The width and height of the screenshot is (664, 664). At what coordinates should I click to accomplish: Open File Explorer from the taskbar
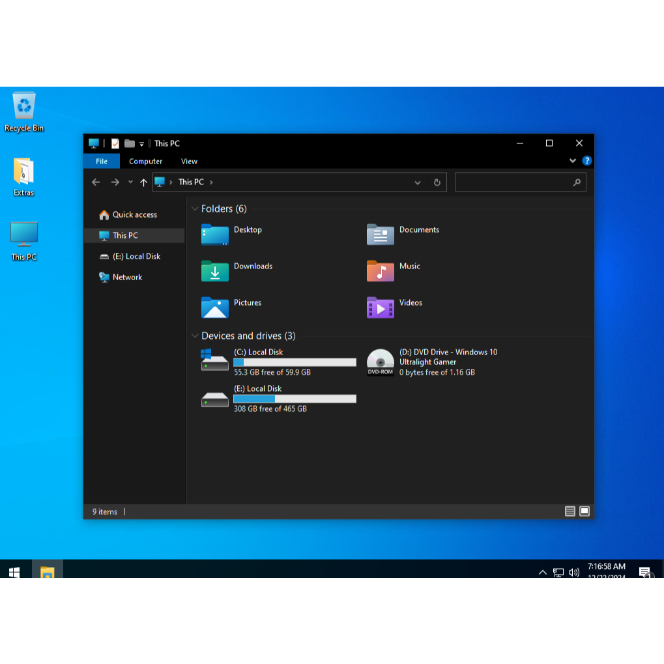pos(48,569)
